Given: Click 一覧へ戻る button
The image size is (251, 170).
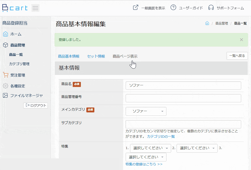Looking at the screenshot, I should tap(237, 56).
